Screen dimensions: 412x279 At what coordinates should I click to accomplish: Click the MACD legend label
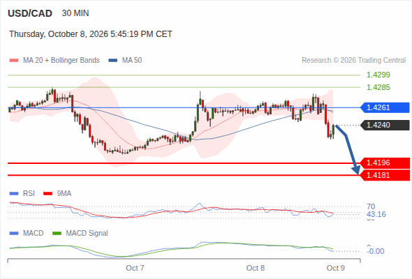(34, 234)
